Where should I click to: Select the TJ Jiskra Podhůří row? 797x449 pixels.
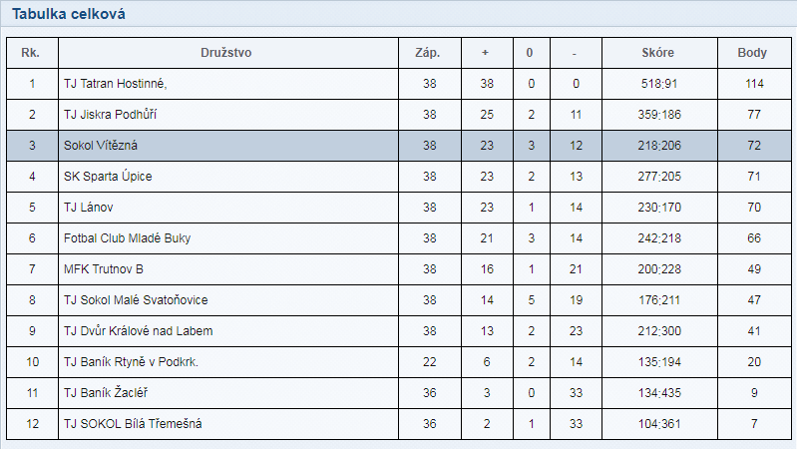pos(399,115)
